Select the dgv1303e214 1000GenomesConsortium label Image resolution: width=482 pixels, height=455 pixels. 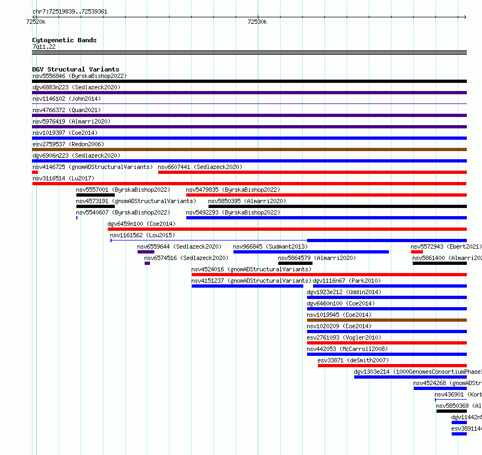(418, 372)
